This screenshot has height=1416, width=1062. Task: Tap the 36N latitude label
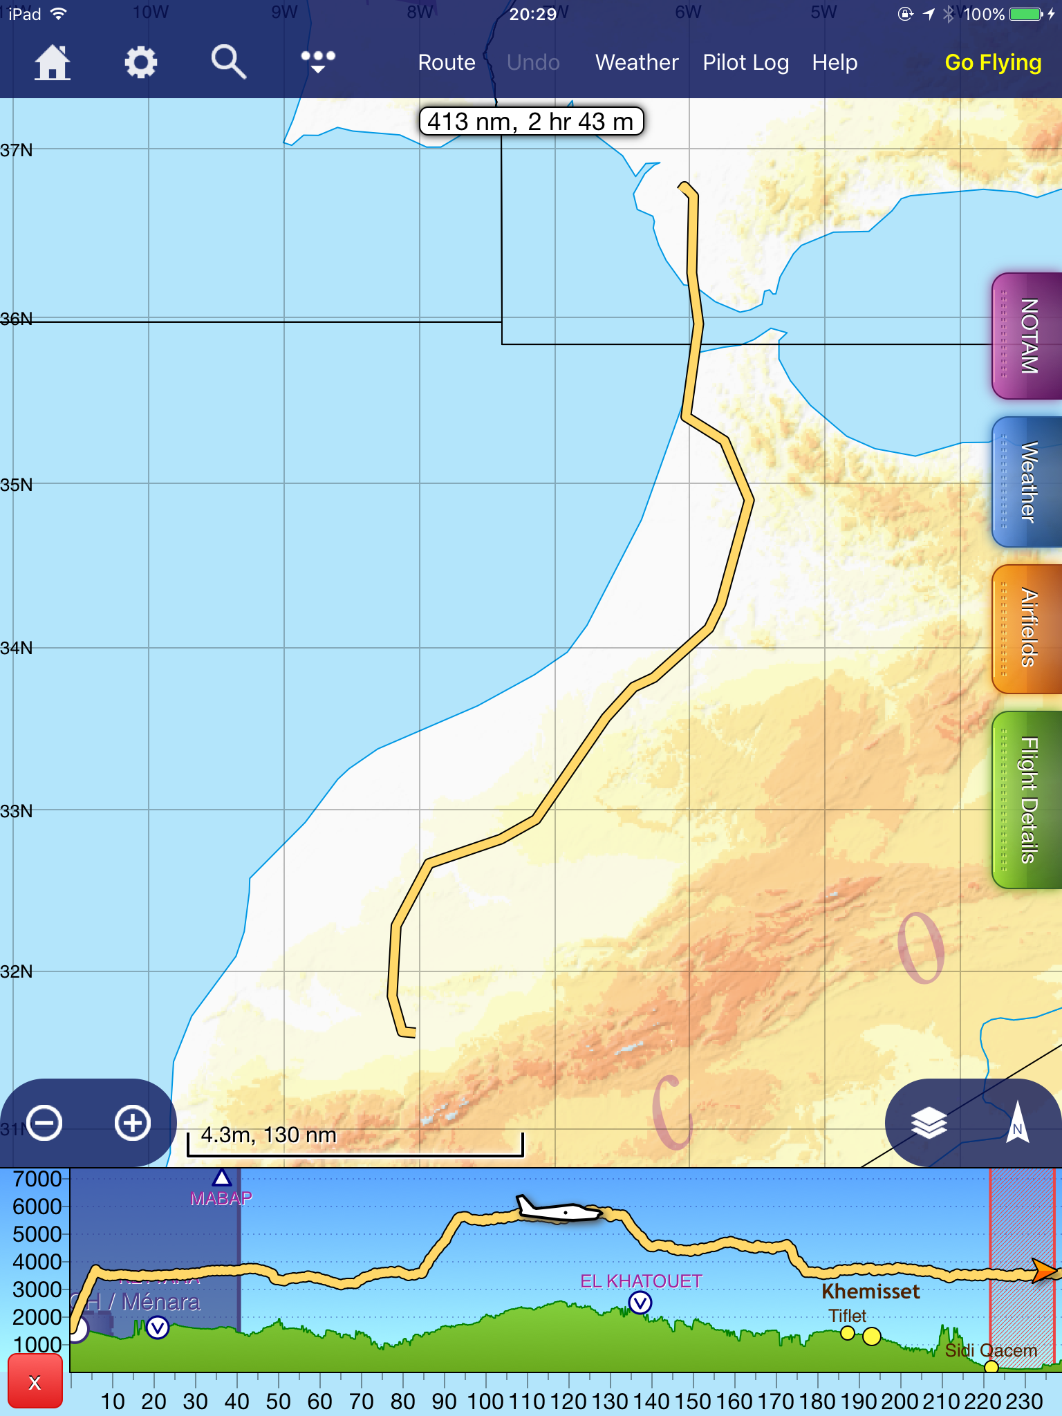pyautogui.click(x=17, y=319)
